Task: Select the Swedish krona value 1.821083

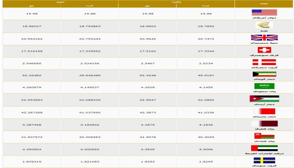Action: 90,162
